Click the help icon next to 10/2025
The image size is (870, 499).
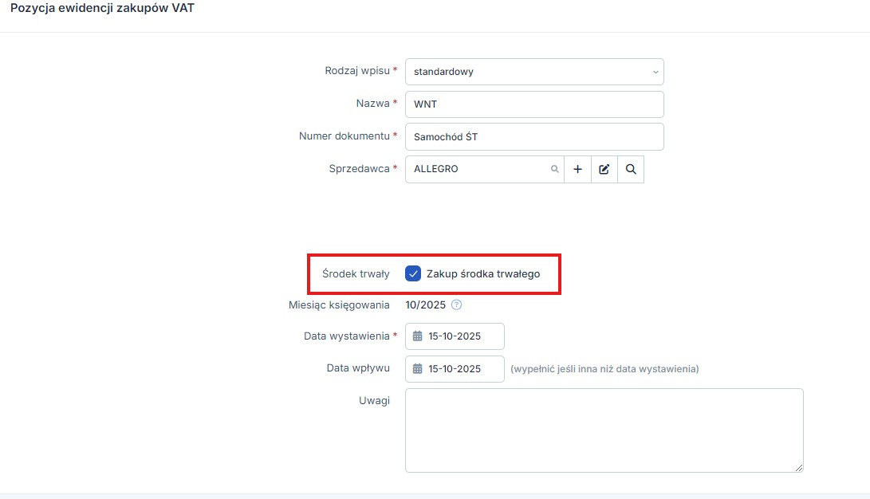click(457, 305)
